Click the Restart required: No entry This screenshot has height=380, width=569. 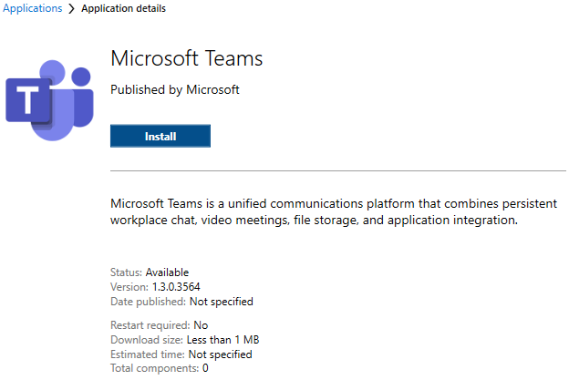pos(160,325)
